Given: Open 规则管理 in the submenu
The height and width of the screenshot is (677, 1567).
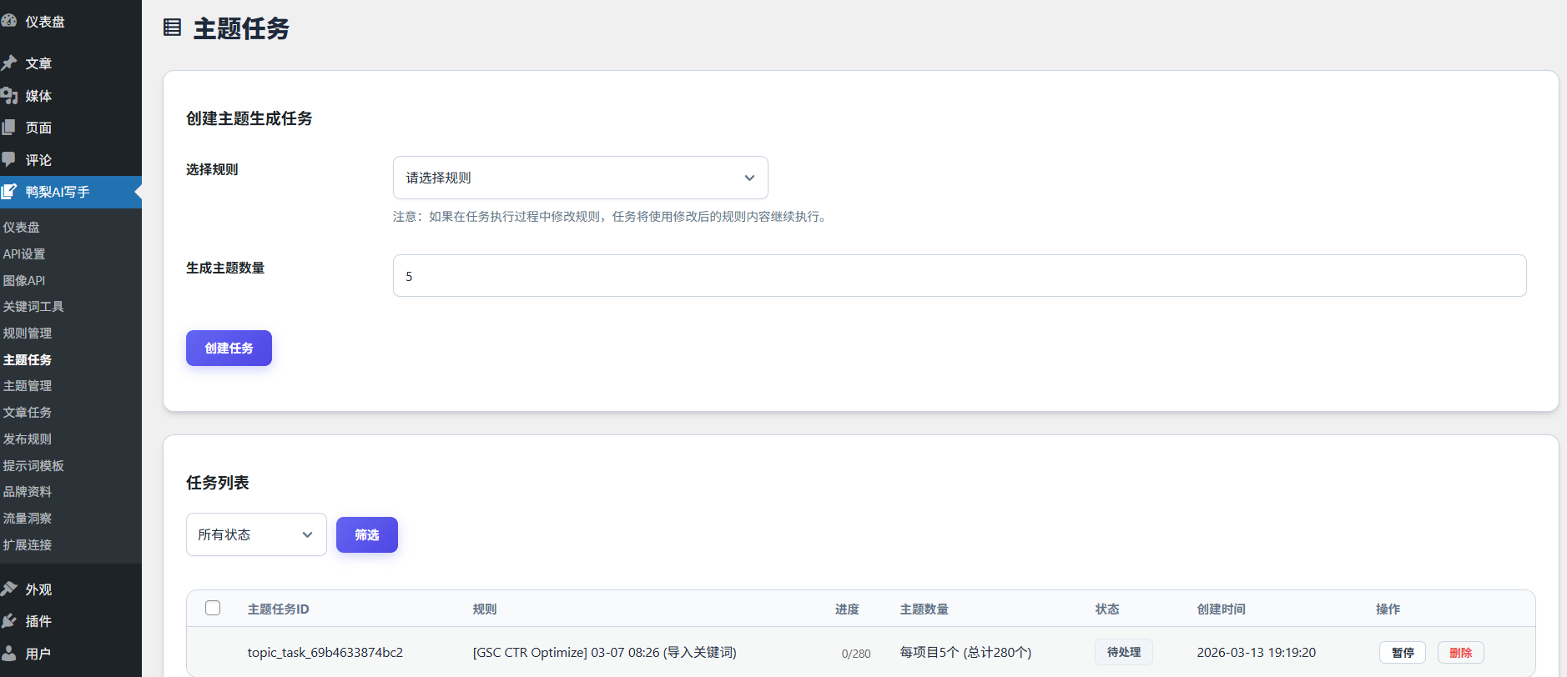Looking at the screenshot, I should click(28, 333).
